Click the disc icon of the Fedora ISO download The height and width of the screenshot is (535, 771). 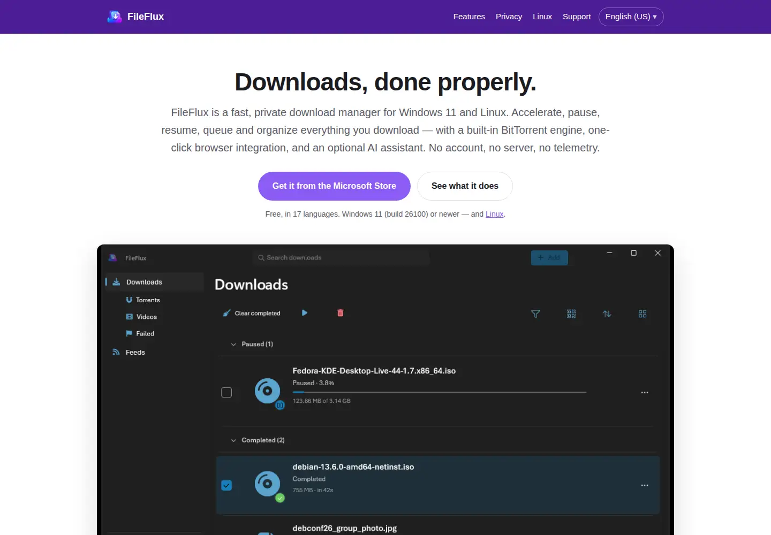(268, 391)
